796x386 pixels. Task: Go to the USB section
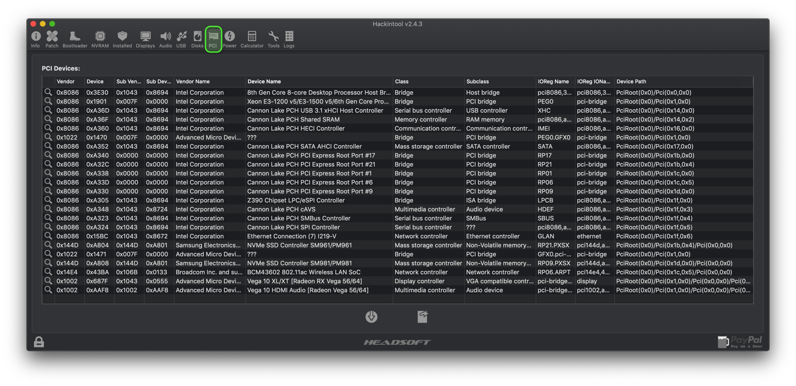click(x=181, y=39)
